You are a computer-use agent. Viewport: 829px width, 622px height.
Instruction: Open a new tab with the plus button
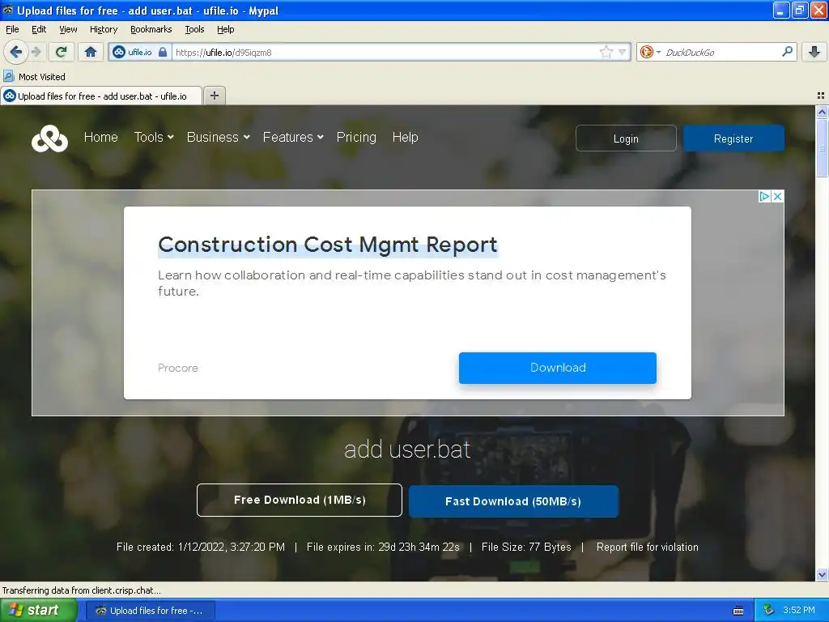pos(214,96)
